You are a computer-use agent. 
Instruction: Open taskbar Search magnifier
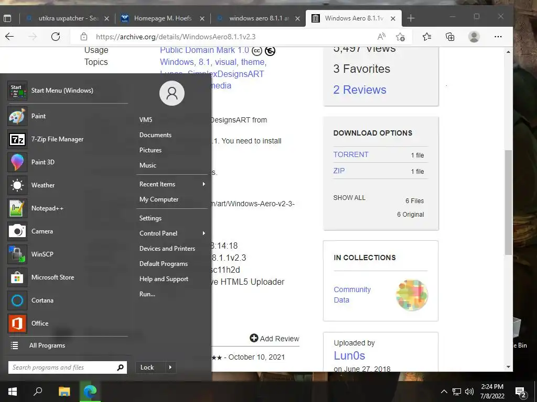tap(38, 392)
